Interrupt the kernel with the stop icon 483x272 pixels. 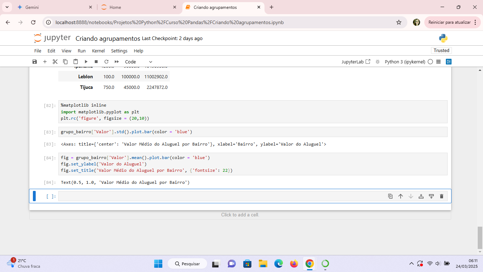pyautogui.click(x=96, y=62)
